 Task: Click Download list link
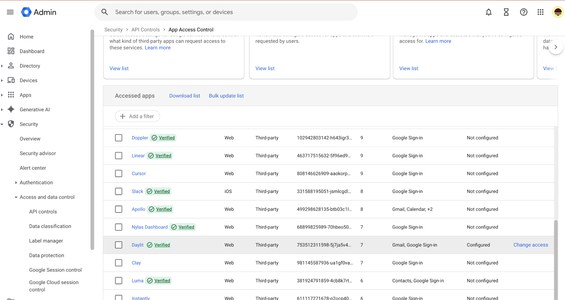(185, 96)
